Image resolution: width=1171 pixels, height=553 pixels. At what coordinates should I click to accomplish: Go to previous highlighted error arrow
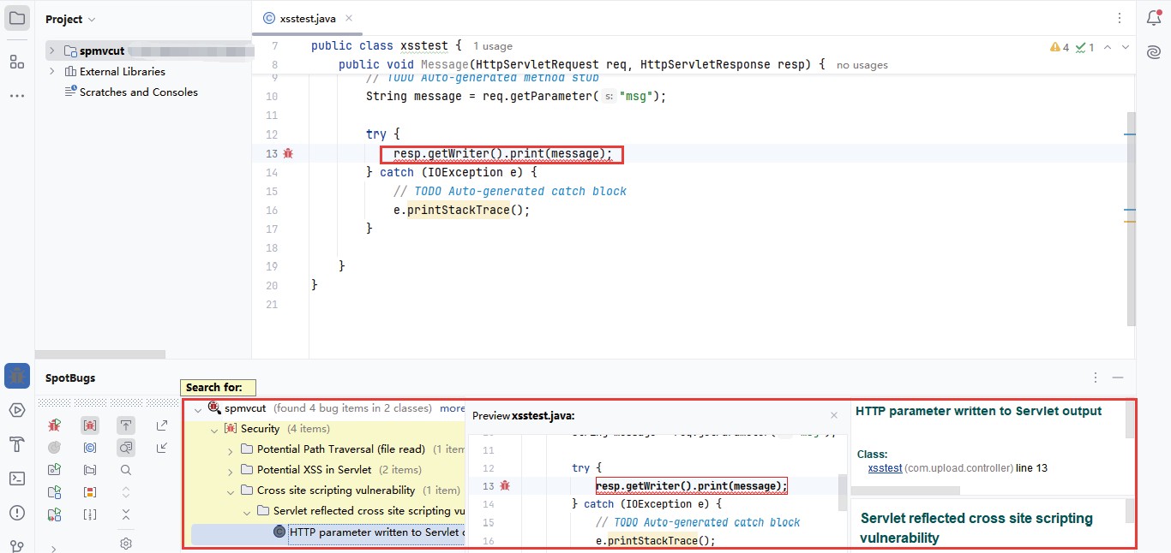1108,48
